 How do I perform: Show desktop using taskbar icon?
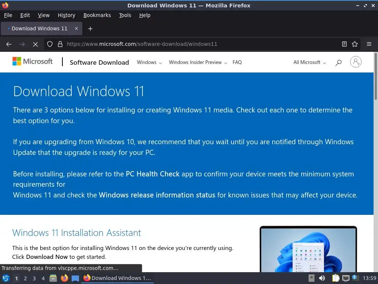tap(75, 278)
